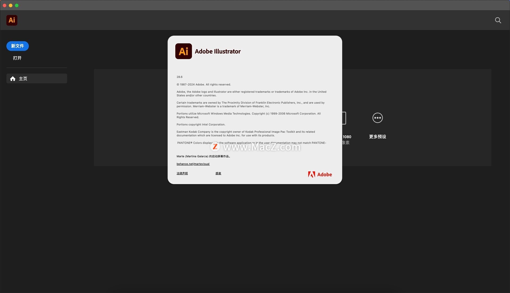
Task: Click the Portions copyright Intel Corporation text
Action: 201,125
